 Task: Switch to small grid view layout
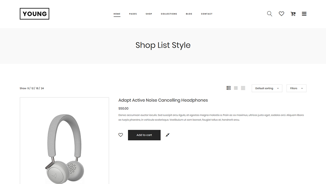pos(236,88)
